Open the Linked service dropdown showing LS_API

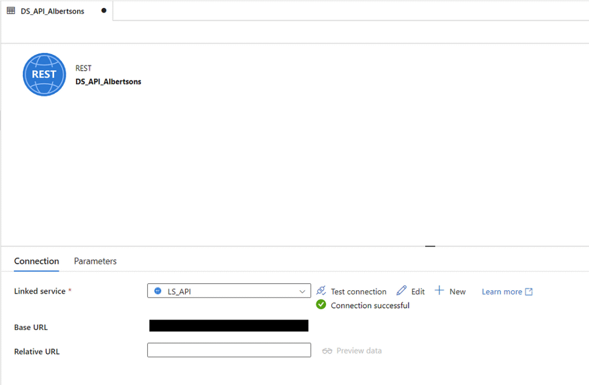pos(229,291)
